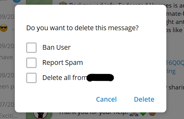Click the Cancel button
This screenshot has height=119, width=184.
point(106,99)
